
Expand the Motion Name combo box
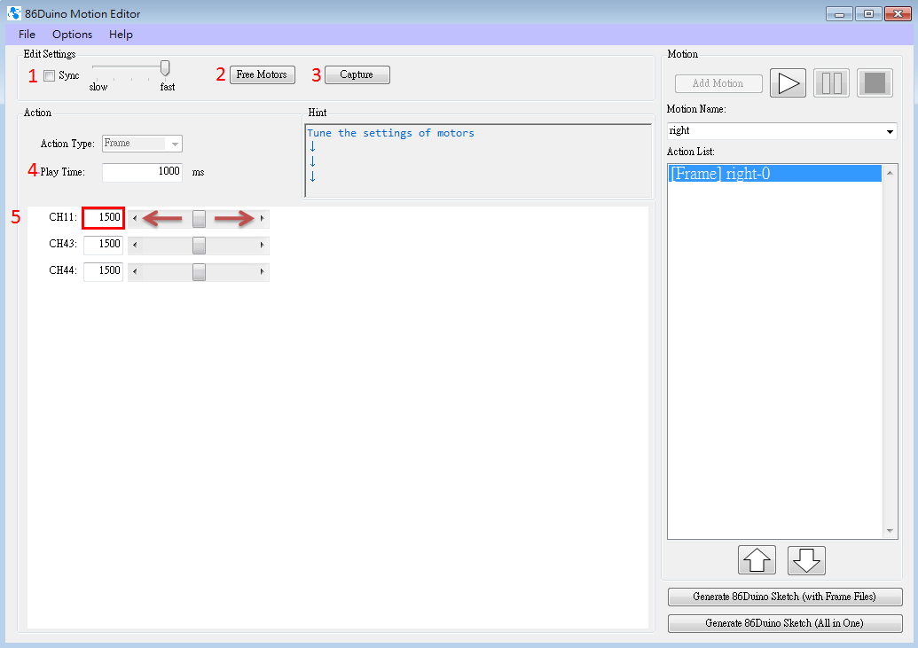pos(890,131)
